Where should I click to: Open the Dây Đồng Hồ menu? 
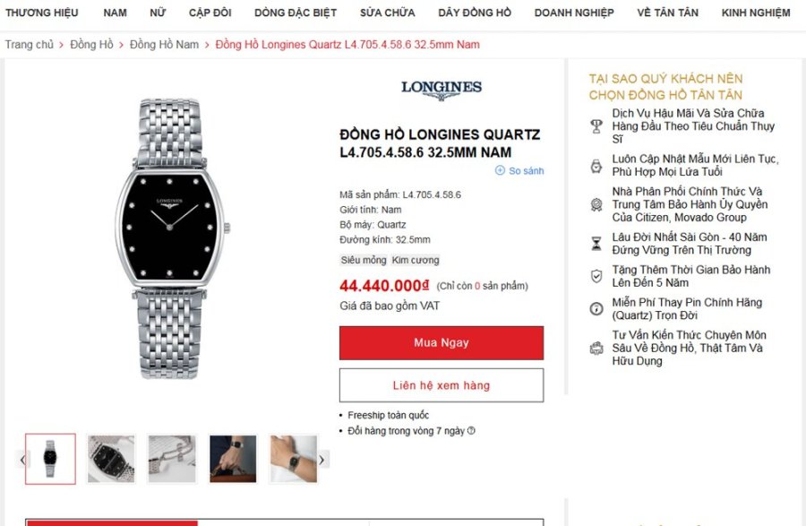coord(475,13)
